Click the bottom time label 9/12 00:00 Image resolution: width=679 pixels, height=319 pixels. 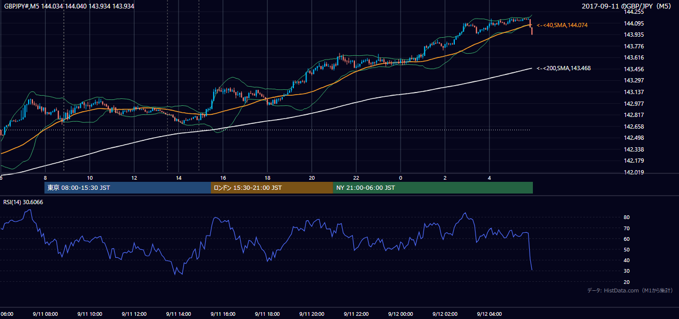pos(401,314)
